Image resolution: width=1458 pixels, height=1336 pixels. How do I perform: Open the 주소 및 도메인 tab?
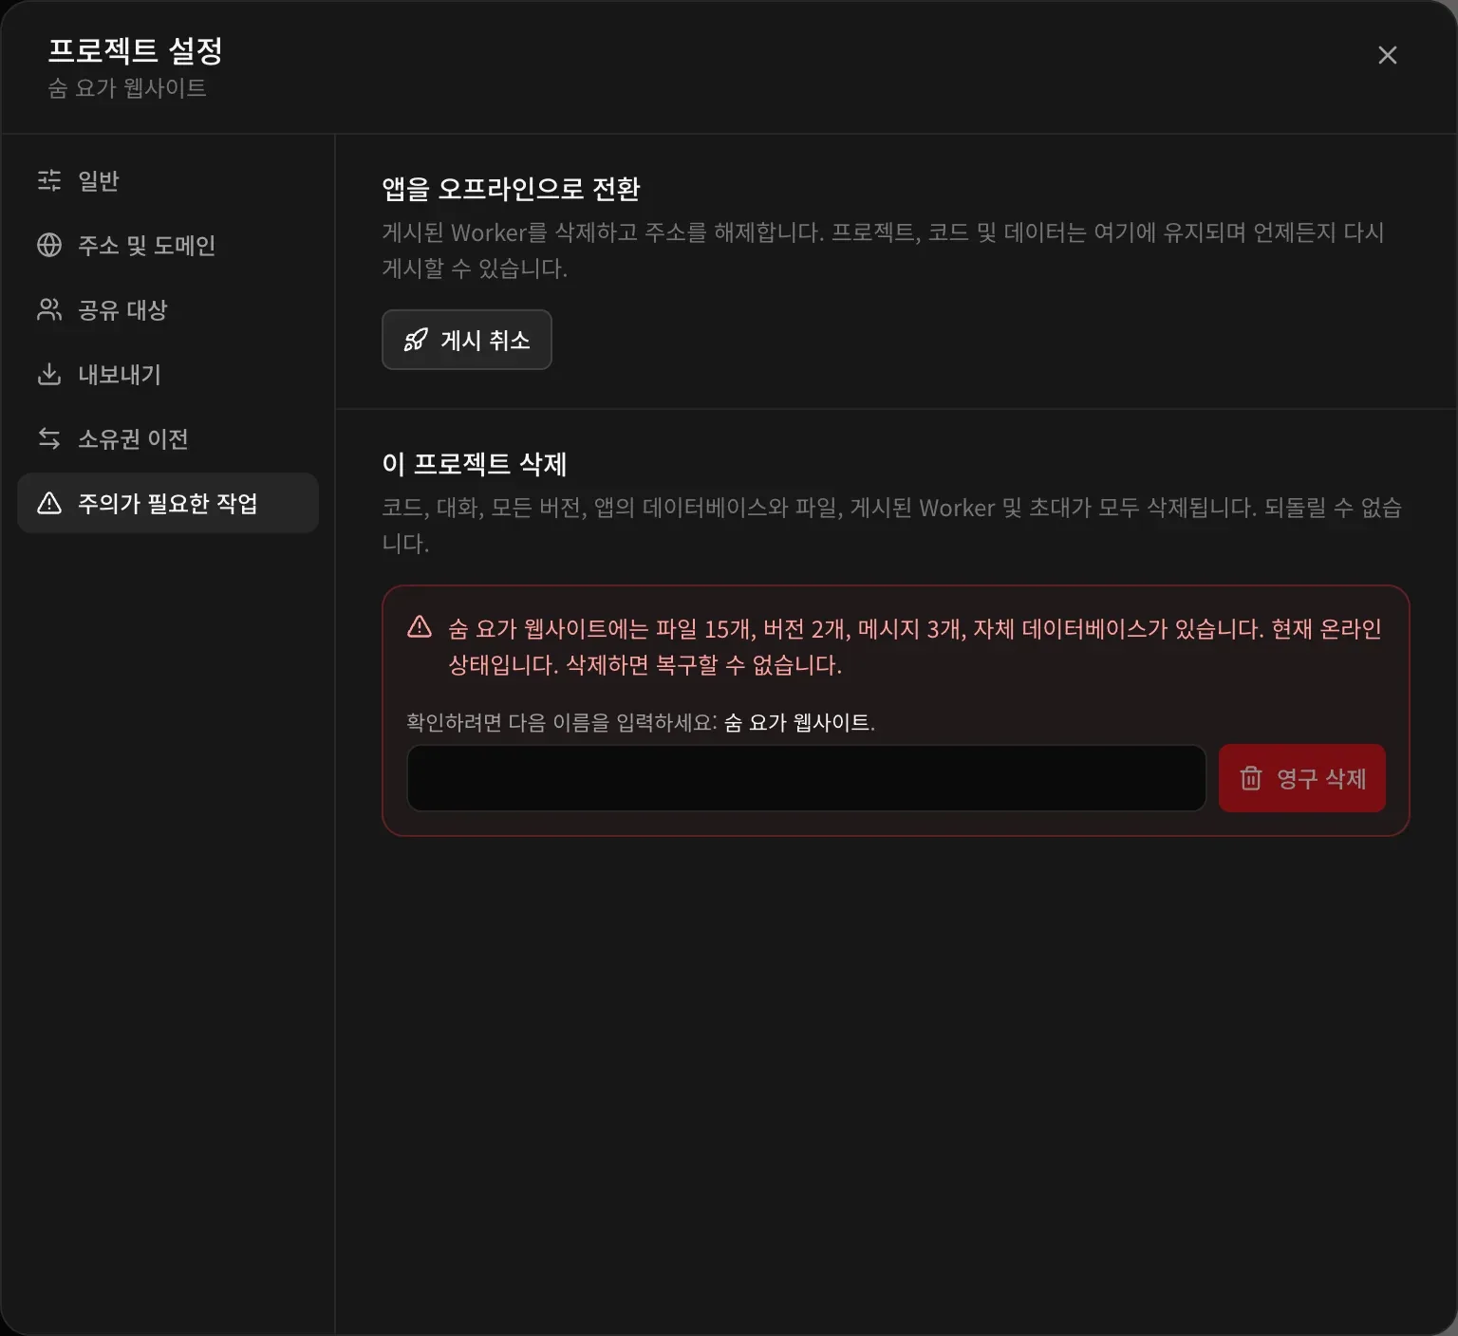168,245
